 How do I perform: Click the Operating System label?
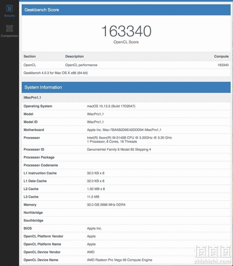click(x=38, y=106)
